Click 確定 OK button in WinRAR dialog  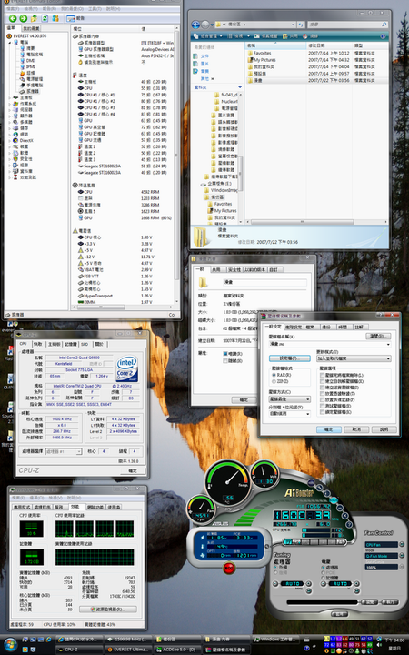[329, 429]
